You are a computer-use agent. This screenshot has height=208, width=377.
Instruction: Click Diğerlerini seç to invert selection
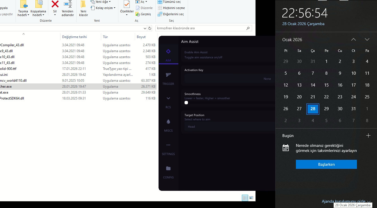[x=171, y=14]
